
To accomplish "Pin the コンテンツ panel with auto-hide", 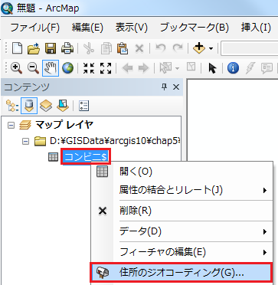I will pos(165,87).
